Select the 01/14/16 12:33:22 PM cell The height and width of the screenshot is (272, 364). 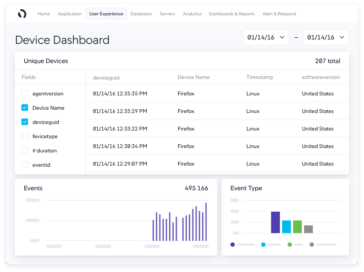pyautogui.click(x=120, y=129)
